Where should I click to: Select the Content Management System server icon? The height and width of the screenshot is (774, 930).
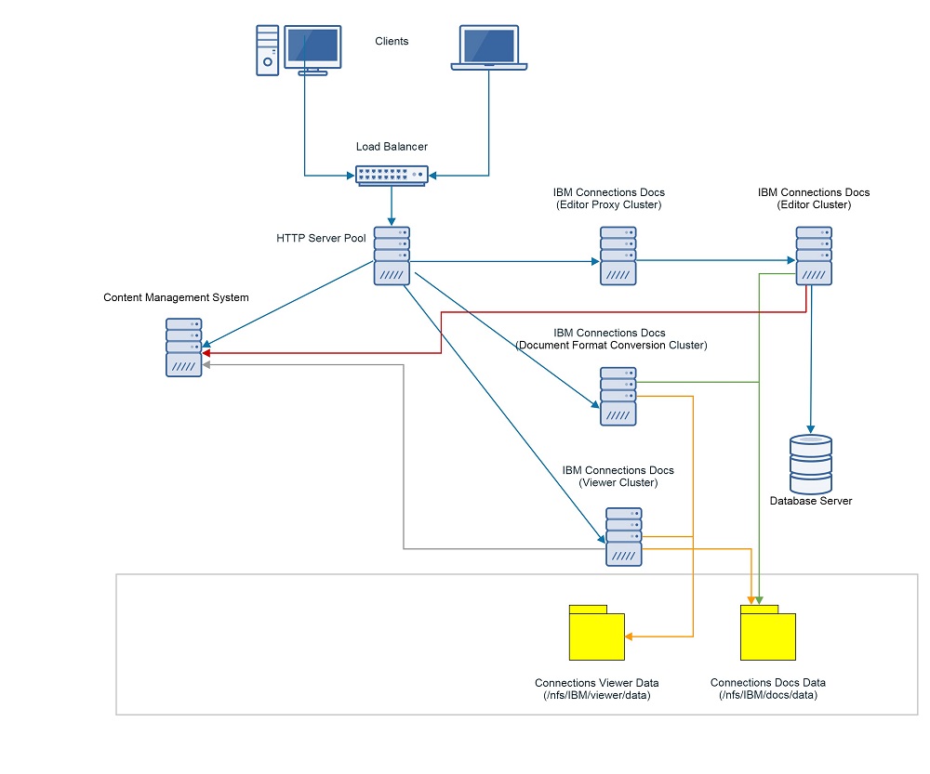point(183,347)
